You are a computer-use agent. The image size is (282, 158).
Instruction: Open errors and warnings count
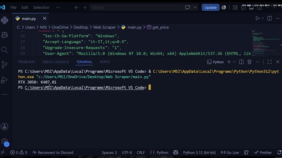[x=19, y=153]
